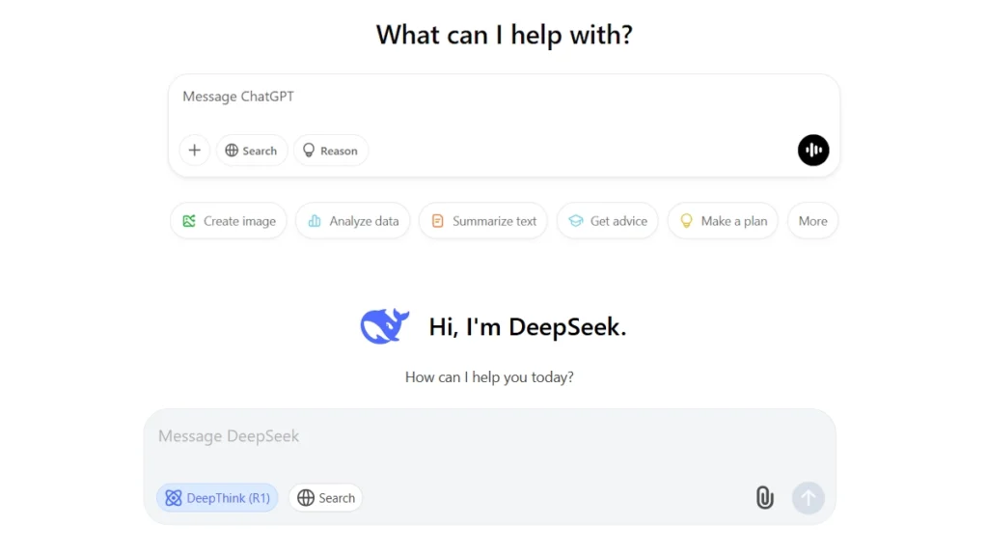The height and width of the screenshot is (556, 988).
Task: Click the 'Hi, I'm DeepSeek.' heading
Action: 528,326
